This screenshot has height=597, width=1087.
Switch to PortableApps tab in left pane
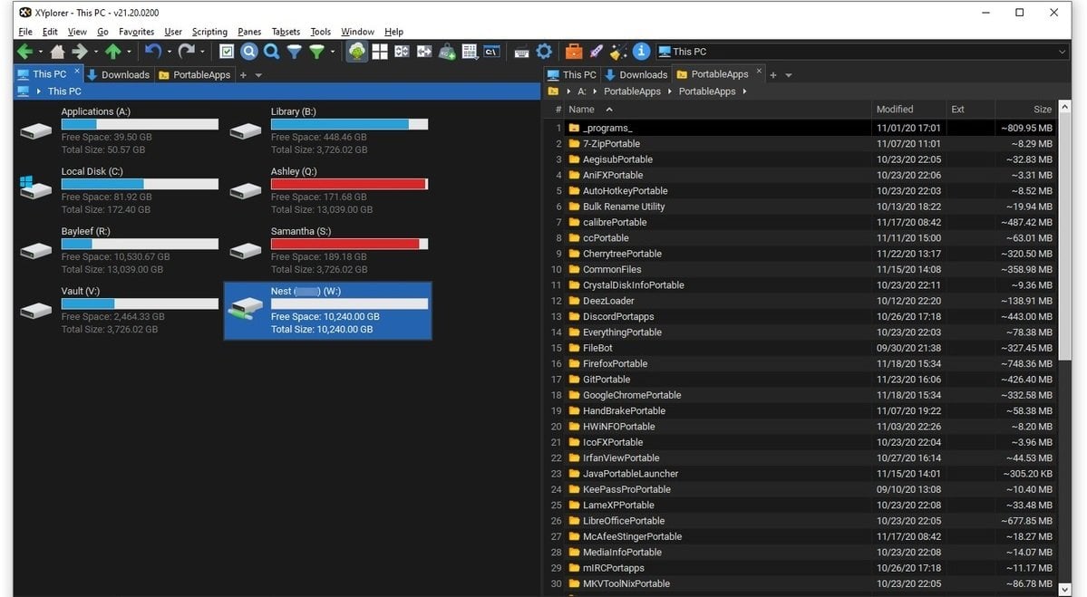pos(194,75)
